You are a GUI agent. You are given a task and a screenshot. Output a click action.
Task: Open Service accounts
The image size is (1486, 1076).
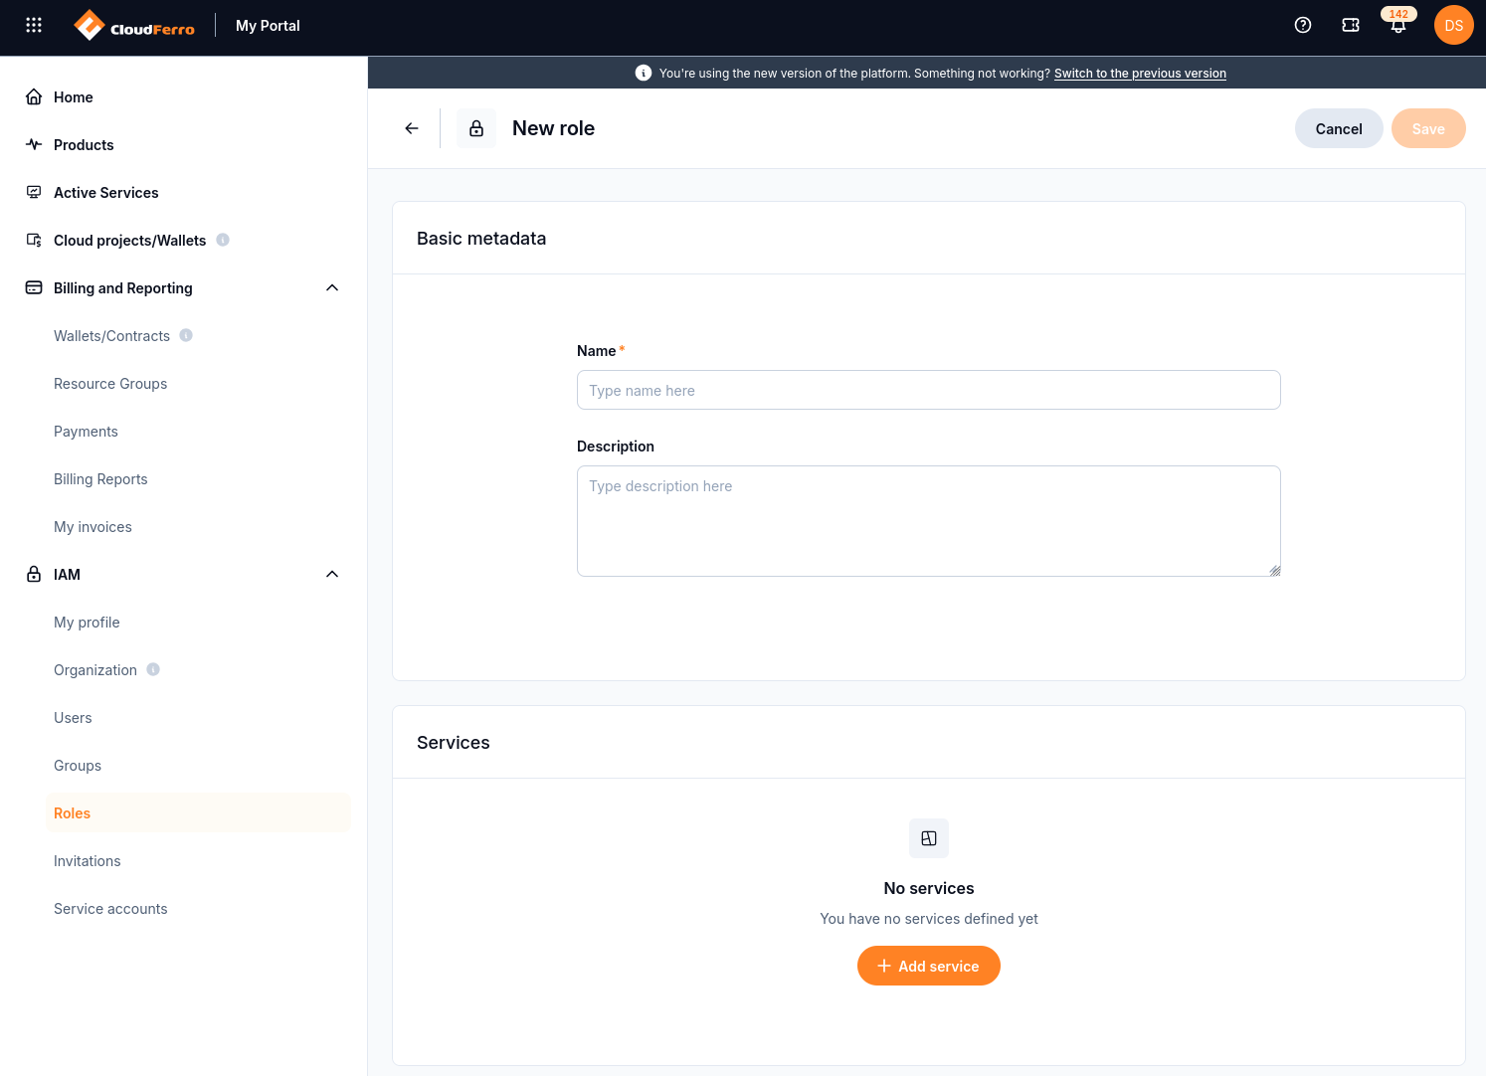(x=110, y=909)
